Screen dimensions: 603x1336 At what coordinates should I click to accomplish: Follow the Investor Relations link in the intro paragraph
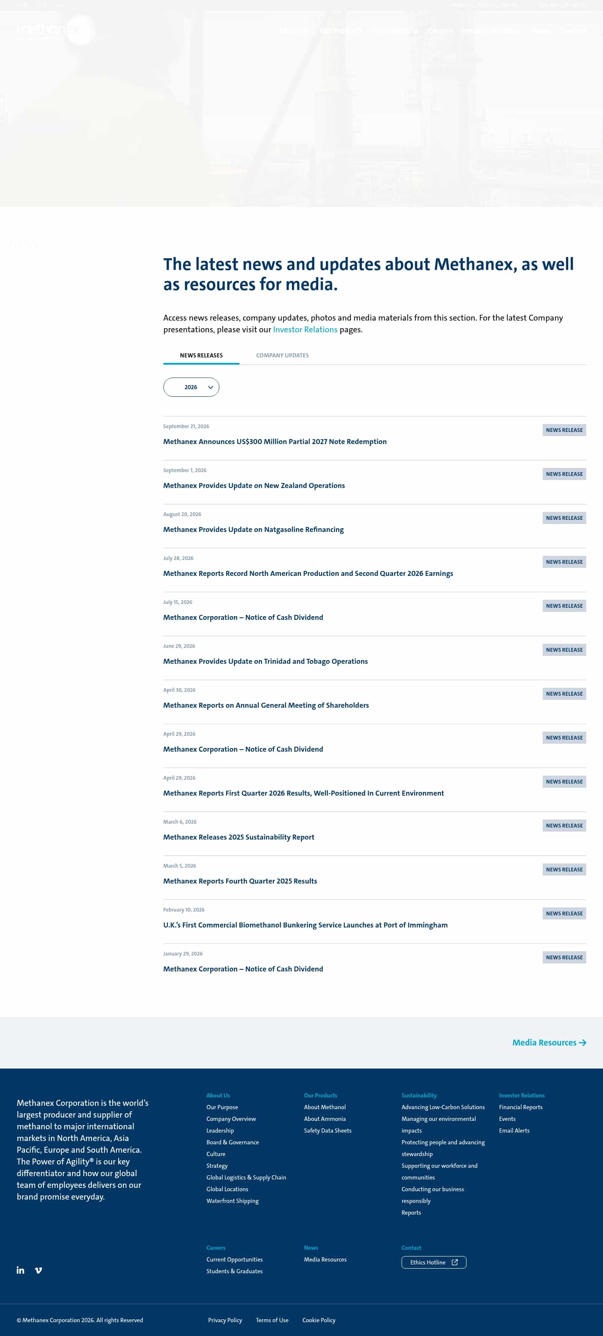(x=305, y=329)
